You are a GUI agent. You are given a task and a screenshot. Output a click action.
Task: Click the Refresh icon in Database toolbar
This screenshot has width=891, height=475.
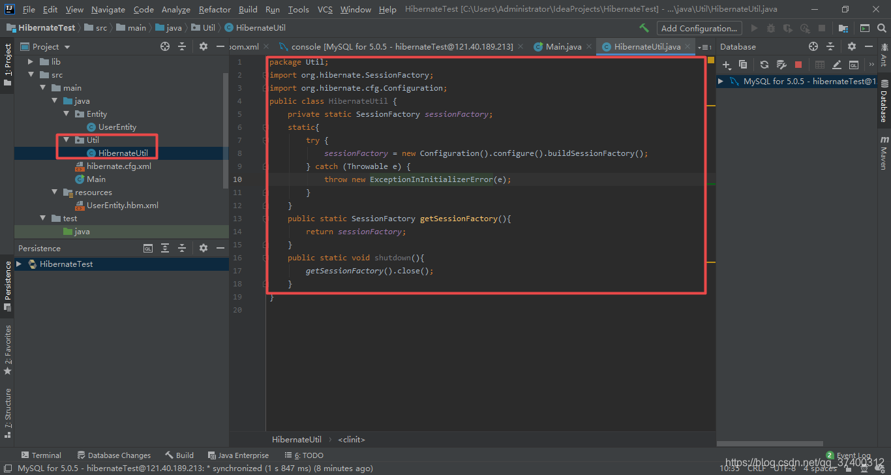coord(764,65)
